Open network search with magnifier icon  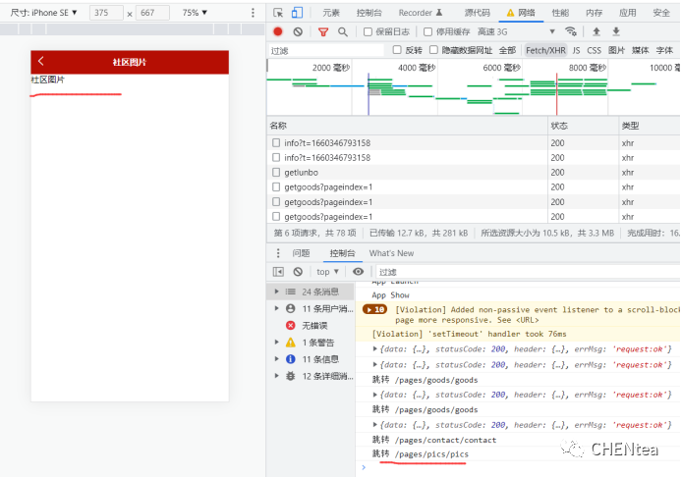pyautogui.click(x=342, y=31)
